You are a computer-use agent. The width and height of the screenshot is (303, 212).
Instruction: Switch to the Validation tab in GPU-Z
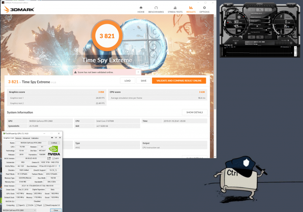click(x=35, y=138)
